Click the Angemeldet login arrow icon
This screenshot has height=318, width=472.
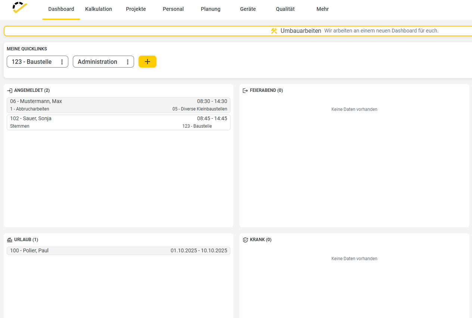point(10,90)
